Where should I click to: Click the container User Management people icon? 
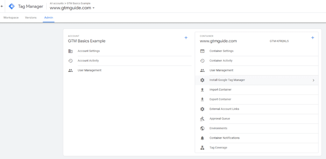coord(202,70)
